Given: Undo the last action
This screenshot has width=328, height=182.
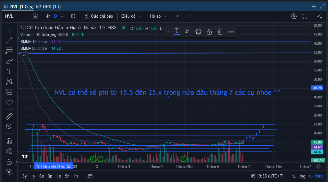Looking at the screenshot, I should pos(178,16).
